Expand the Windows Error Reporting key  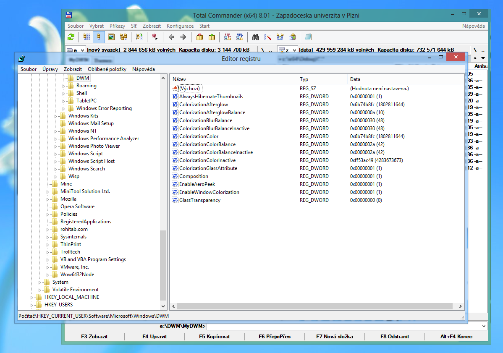(x=63, y=109)
